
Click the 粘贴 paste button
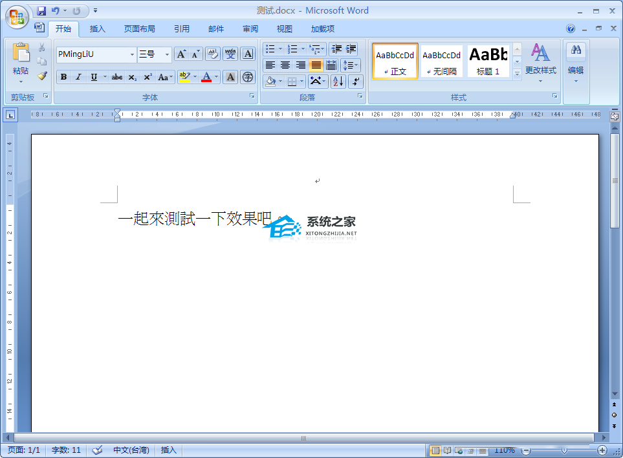[x=21, y=63]
